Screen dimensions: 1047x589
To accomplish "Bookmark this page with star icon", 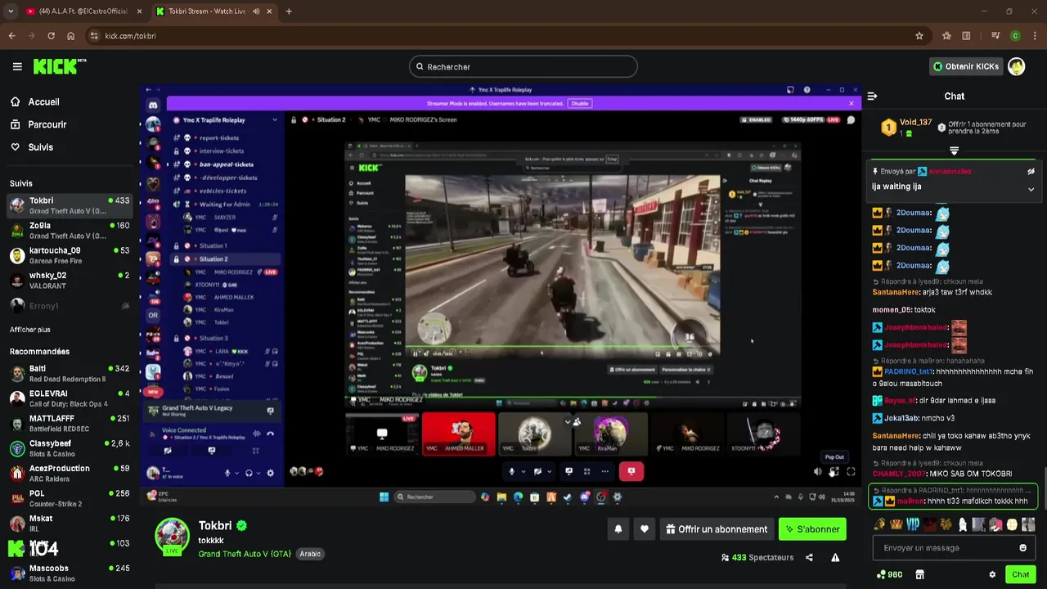I will click(919, 36).
